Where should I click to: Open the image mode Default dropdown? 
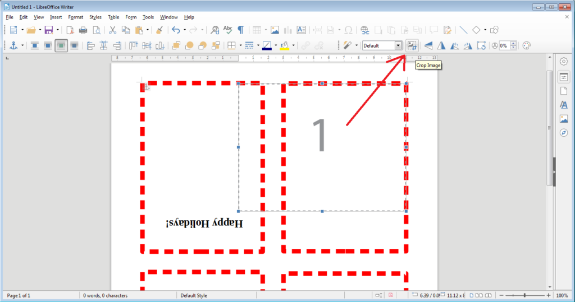[398, 45]
